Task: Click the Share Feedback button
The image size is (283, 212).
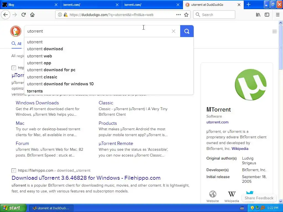Action: [259, 198]
